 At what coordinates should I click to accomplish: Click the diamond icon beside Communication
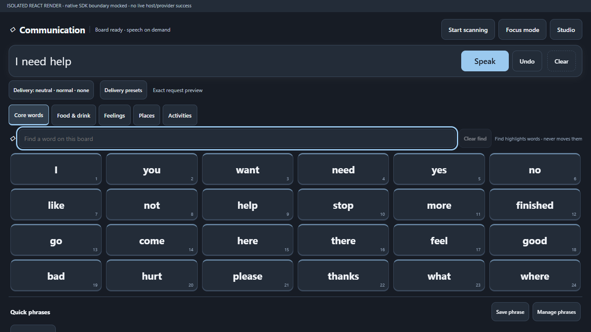tap(13, 29)
